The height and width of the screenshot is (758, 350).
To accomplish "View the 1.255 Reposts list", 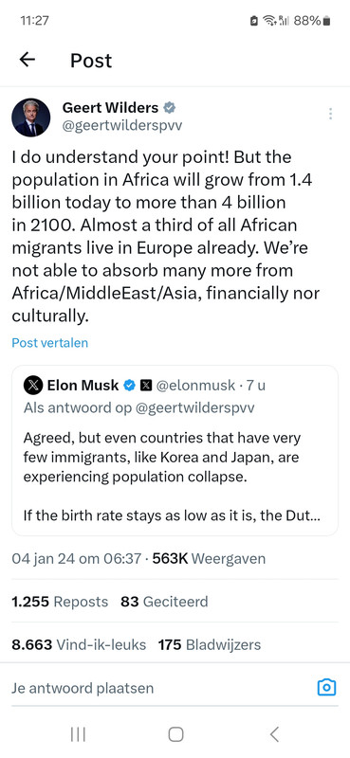I will pyautogui.click(x=60, y=602).
